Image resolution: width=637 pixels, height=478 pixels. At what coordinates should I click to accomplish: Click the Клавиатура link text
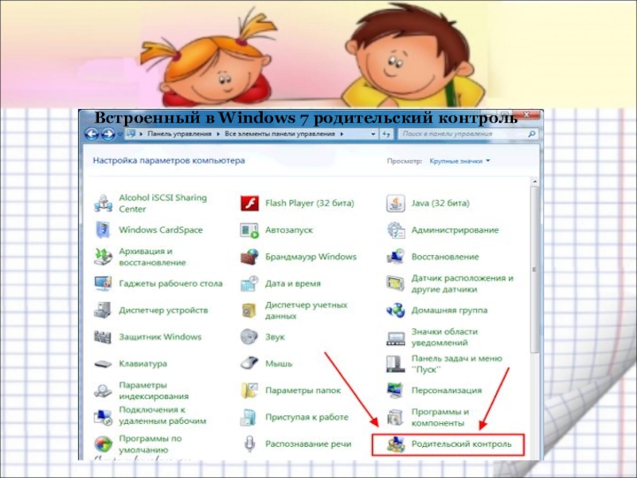[x=143, y=364]
